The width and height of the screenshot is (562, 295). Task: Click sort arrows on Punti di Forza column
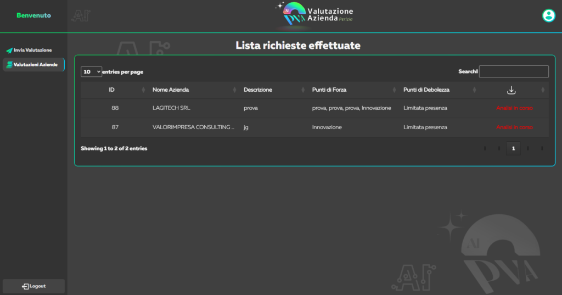point(395,90)
